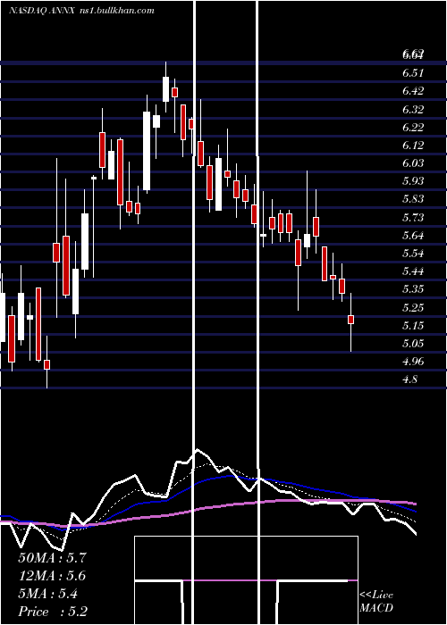Click the <<Live MACD label
Screen dimensions: 447x625
point(376,601)
